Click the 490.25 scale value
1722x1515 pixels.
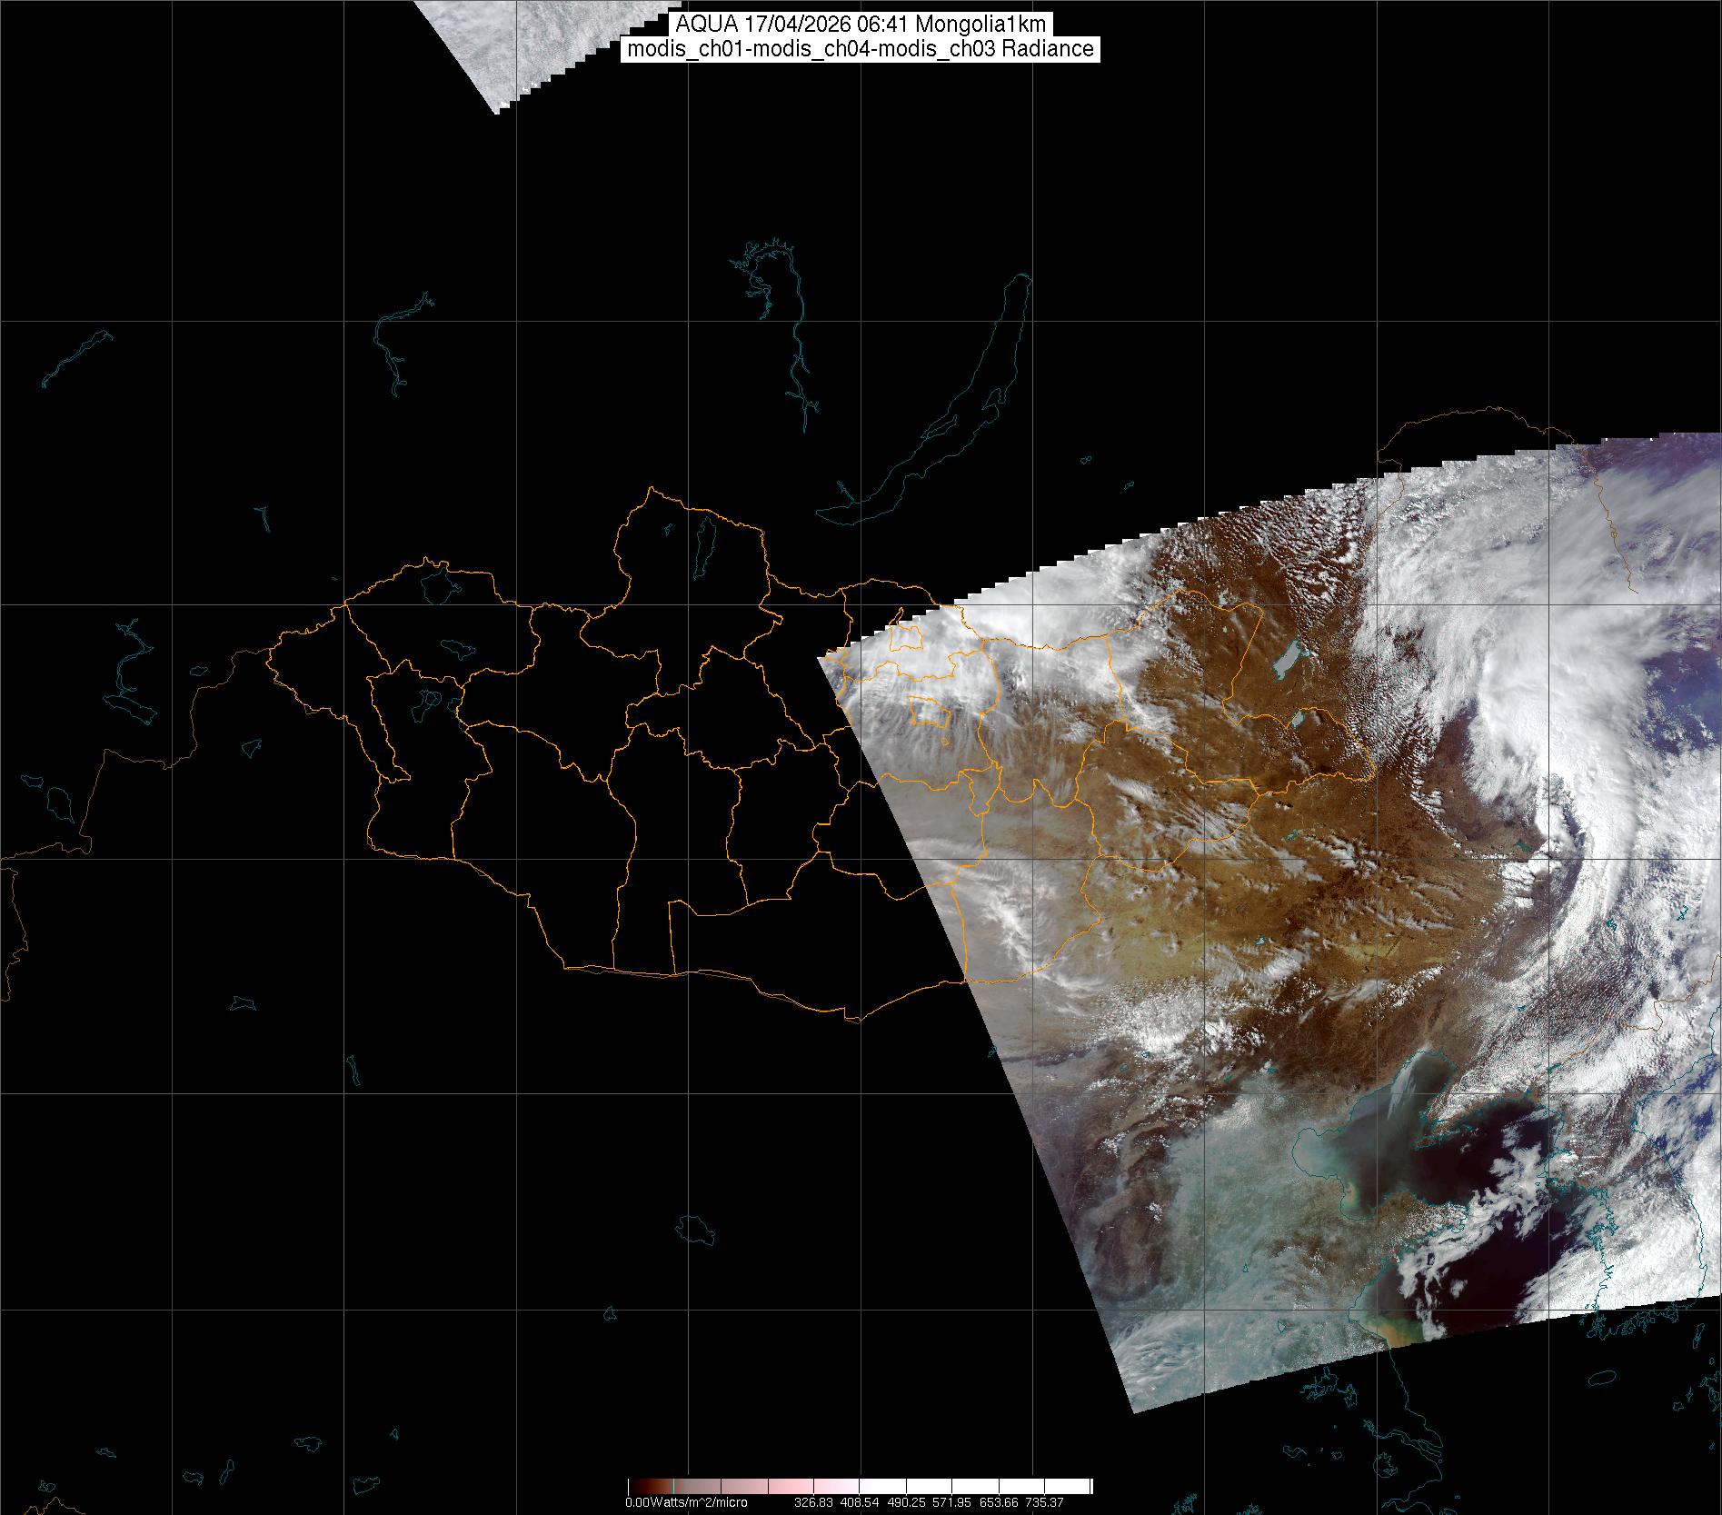[x=906, y=1502]
